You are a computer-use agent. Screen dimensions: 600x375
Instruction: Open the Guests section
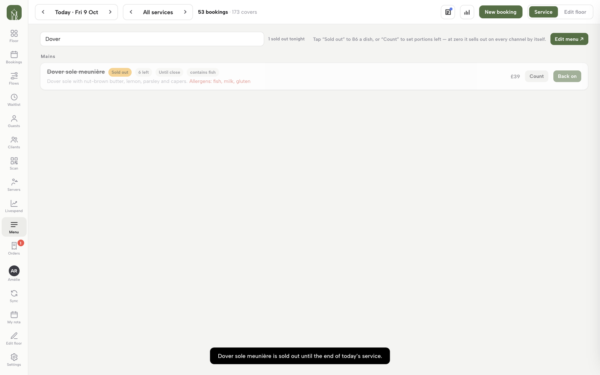pos(14,121)
